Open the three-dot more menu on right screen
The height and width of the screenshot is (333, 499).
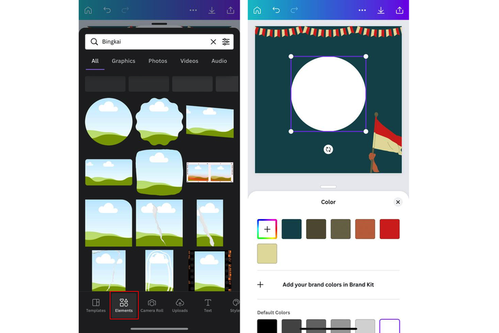click(x=362, y=10)
